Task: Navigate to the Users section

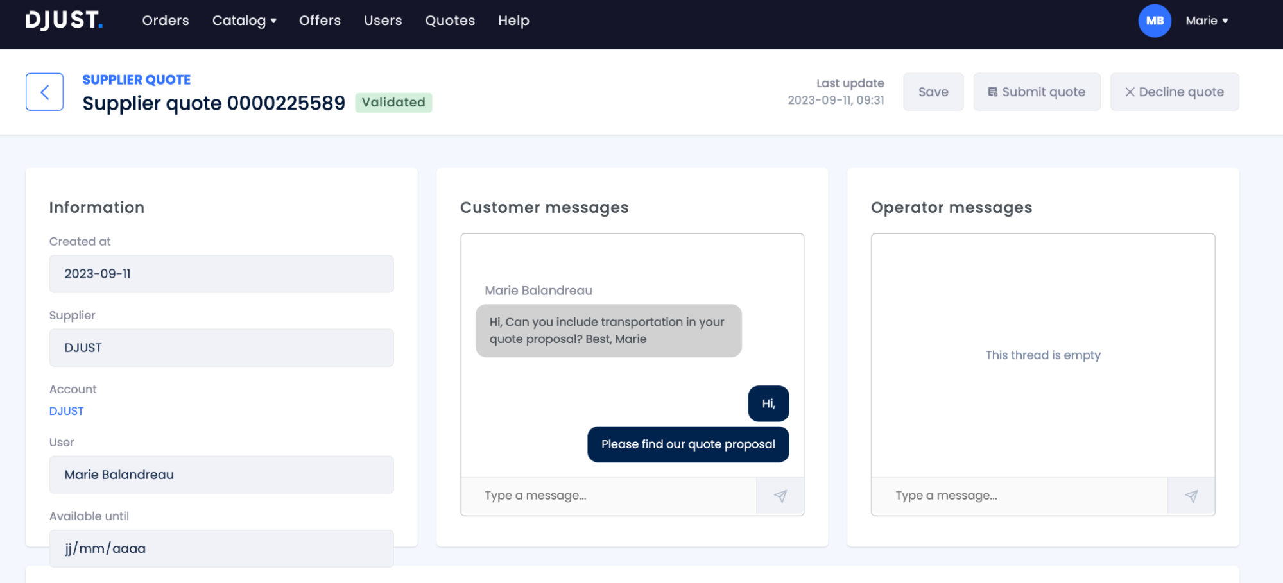Action: 383,21
